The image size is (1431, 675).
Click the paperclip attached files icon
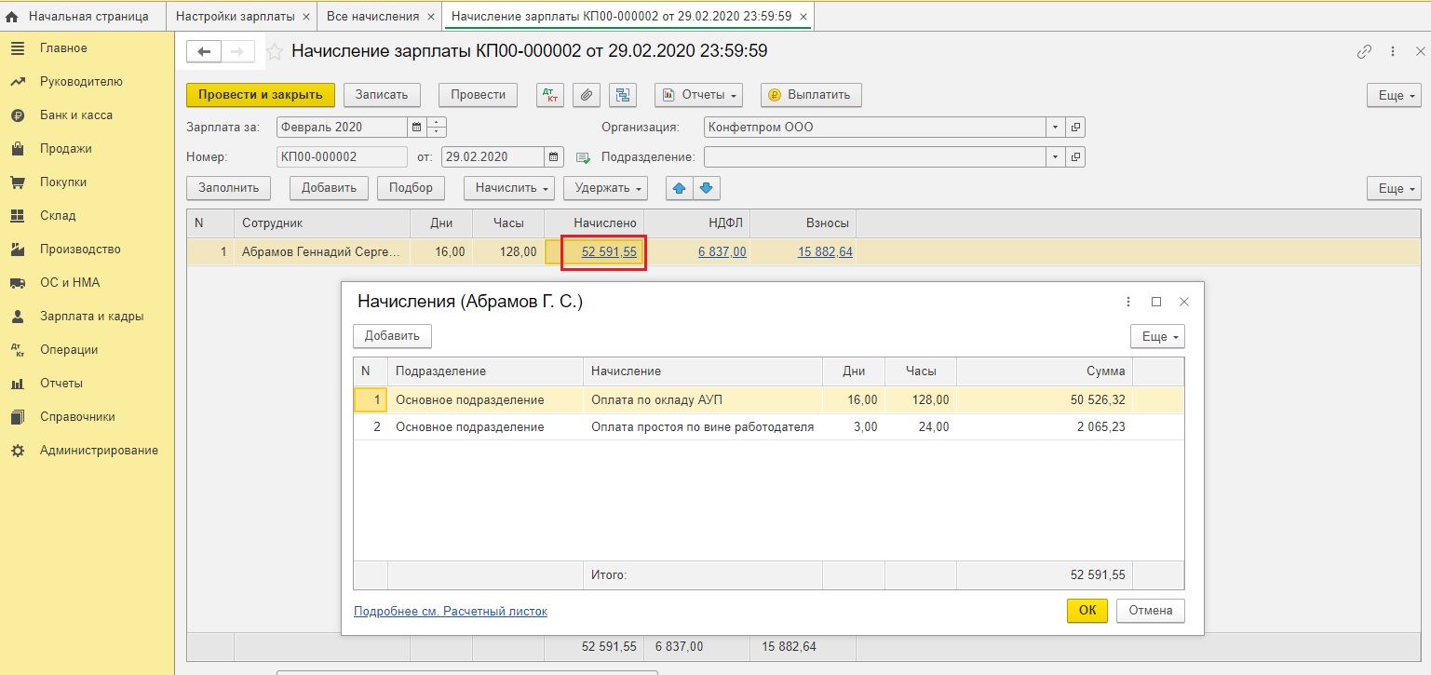(x=586, y=95)
